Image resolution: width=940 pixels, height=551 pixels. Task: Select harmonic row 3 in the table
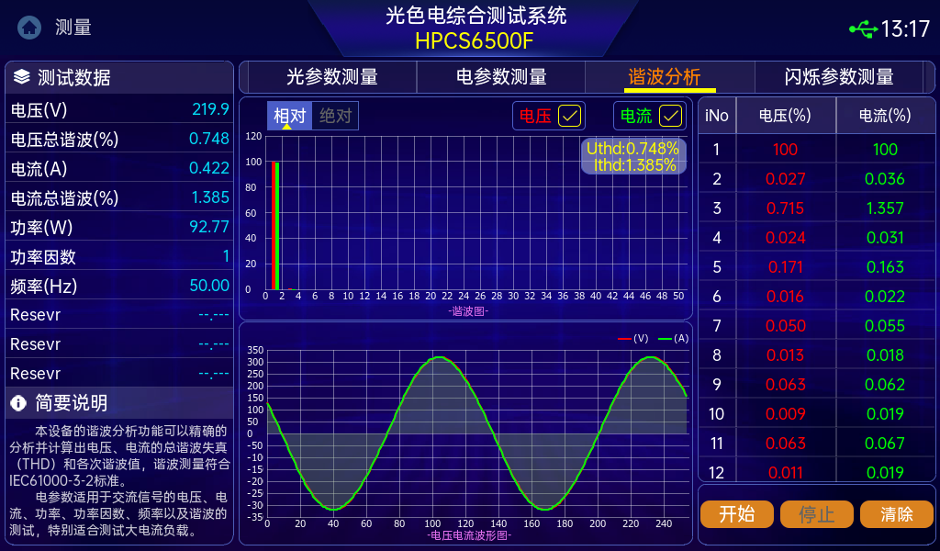(817, 208)
